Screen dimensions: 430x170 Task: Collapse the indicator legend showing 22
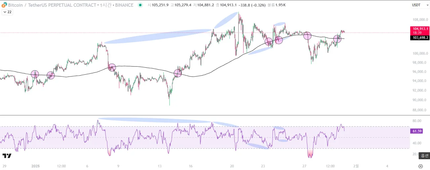[7, 12]
